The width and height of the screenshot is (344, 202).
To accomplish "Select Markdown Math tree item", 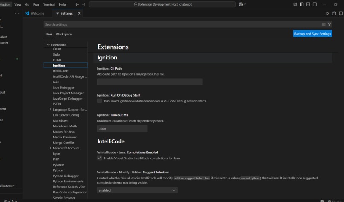I will tap(65, 126).
